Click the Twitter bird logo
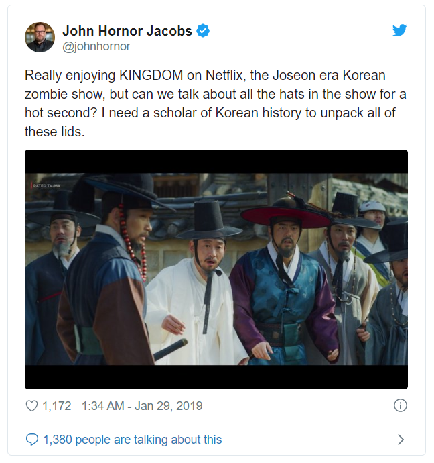Image resolution: width=434 pixels, height=463 pixels. [400, 30]
